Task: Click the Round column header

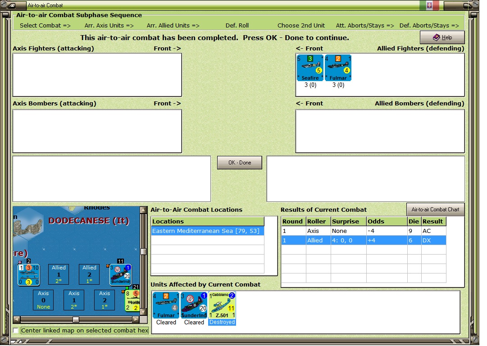Action: [x=293, y=221]
